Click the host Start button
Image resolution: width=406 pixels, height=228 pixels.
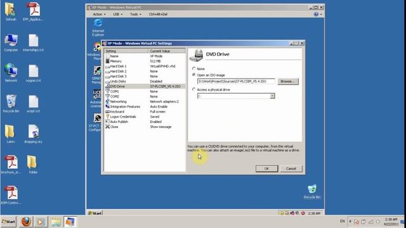[x=8, y=222]
